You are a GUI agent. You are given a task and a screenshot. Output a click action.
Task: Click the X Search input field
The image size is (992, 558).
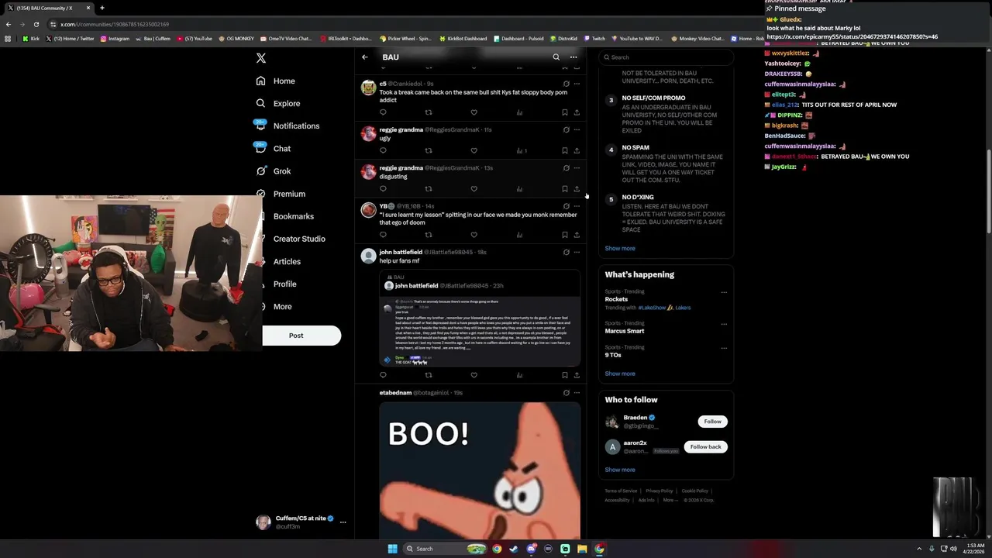666,57
